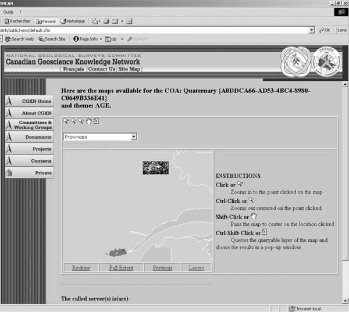Expand the address bar URL dropdown
The image size is (349, 312).
coord(312,30)
